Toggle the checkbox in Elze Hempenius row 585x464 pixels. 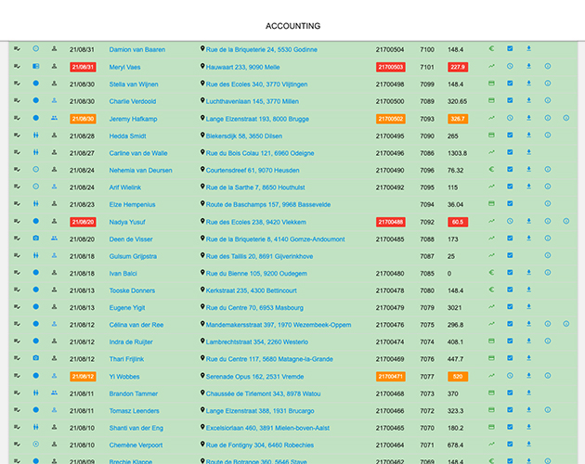click(x=510, y=204)
